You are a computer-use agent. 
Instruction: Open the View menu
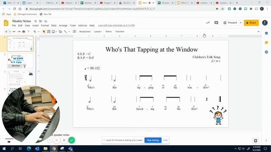point(27,25)
